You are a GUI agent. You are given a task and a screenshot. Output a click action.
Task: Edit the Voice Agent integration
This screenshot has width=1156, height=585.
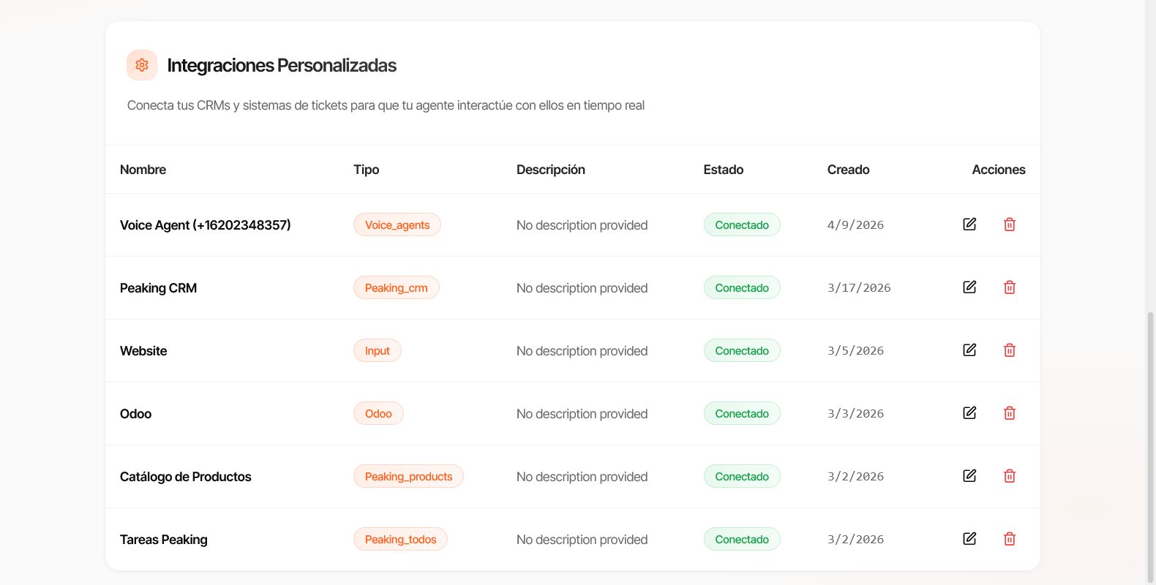click(x=969, y=224)
